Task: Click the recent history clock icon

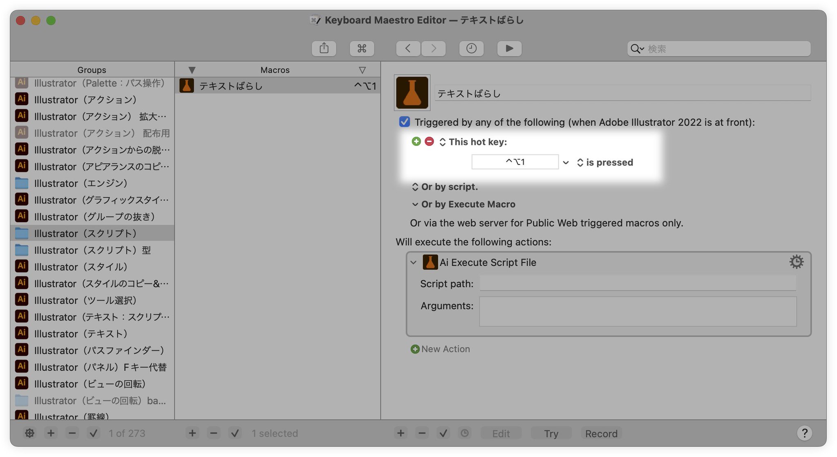Action: (471, 49)
